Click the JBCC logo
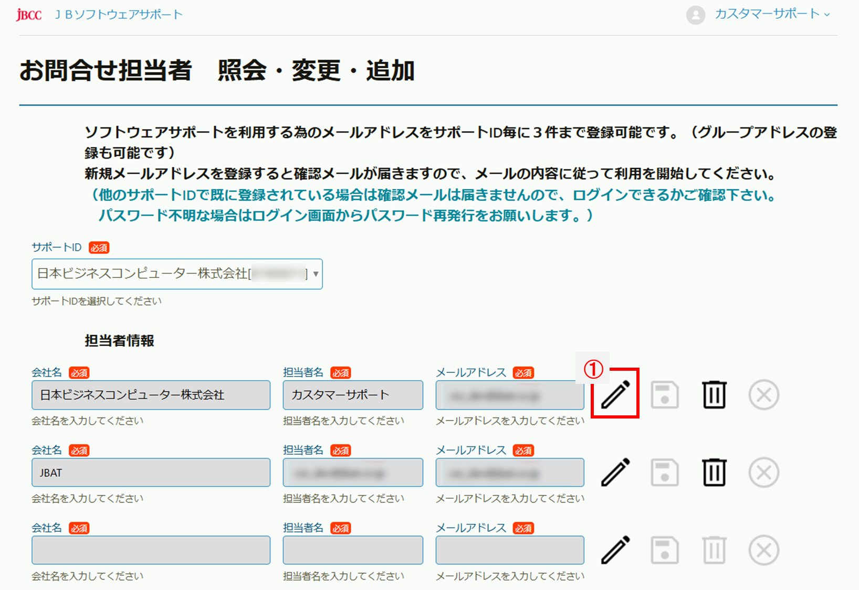The height and width of the screenshot is (590, 859). (x=29, y=15)
